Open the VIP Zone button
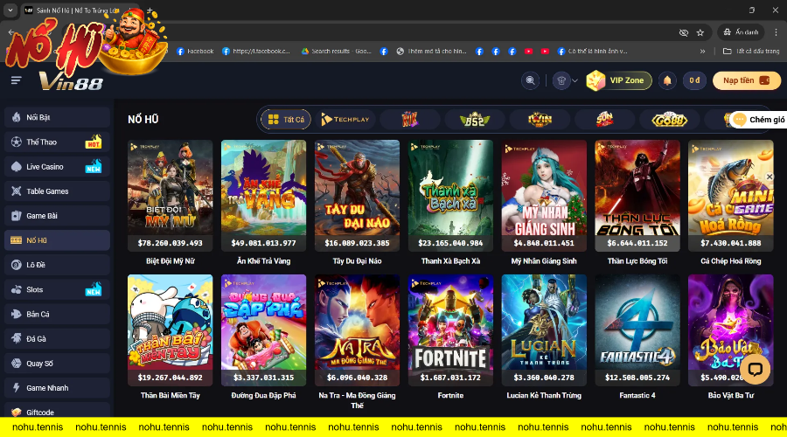 619,80
